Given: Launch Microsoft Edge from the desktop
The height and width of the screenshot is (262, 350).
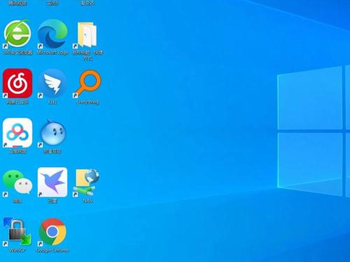Looking at the screenshot, I should 52,34.
